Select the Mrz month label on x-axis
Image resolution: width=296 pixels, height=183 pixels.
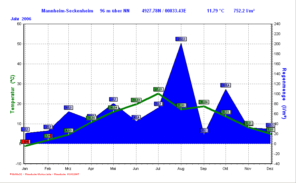68,169
